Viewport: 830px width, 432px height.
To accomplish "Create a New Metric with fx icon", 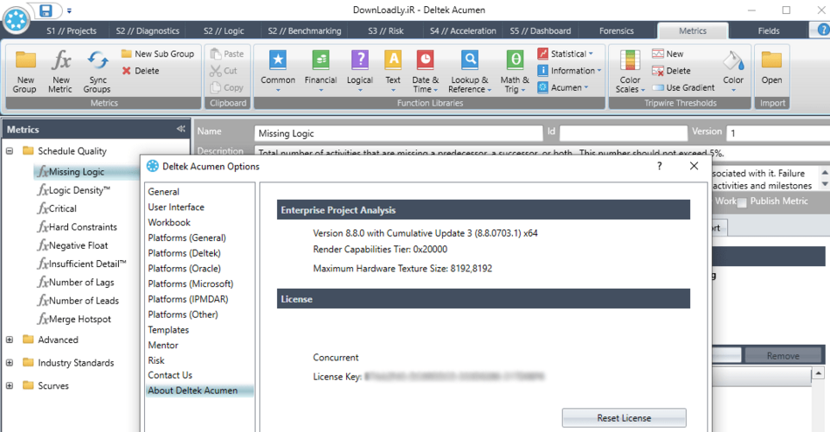I will (60, 60).
